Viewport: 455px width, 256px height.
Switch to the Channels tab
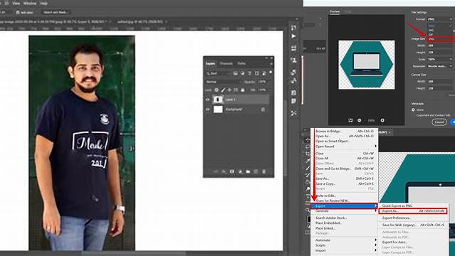point(226,63)
